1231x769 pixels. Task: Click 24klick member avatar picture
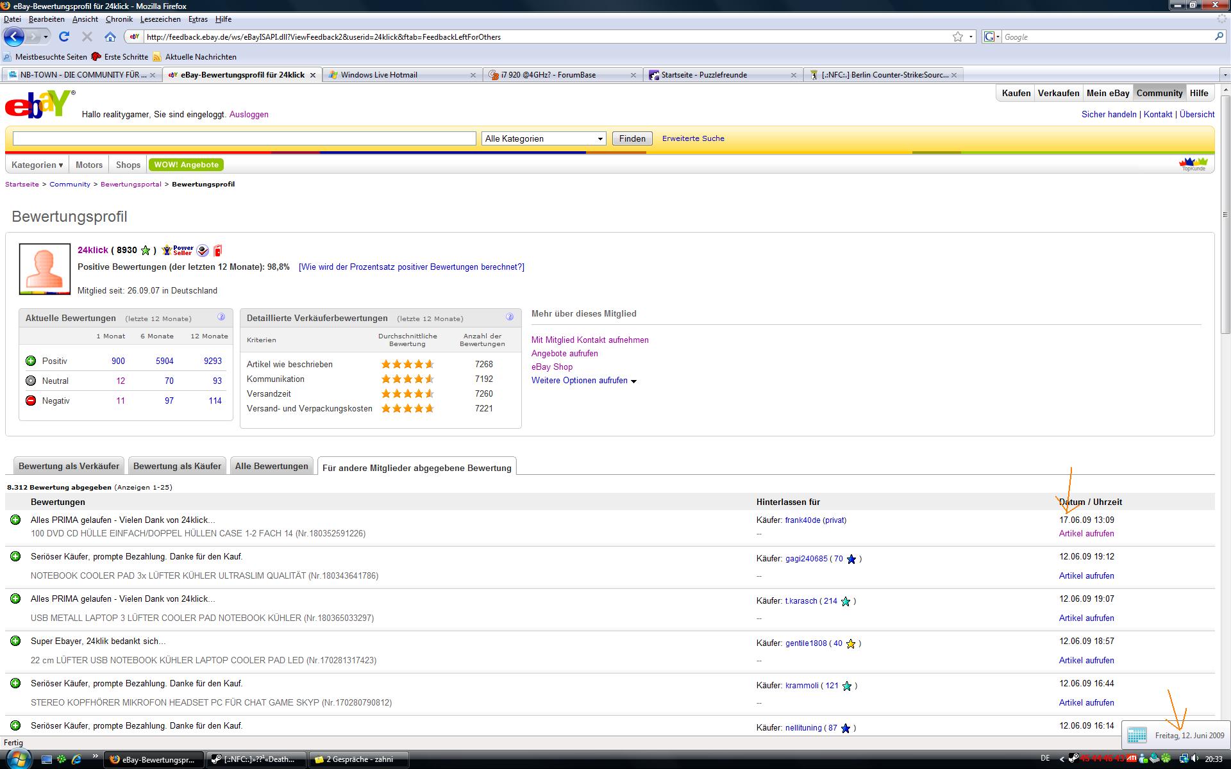point(45,269)
